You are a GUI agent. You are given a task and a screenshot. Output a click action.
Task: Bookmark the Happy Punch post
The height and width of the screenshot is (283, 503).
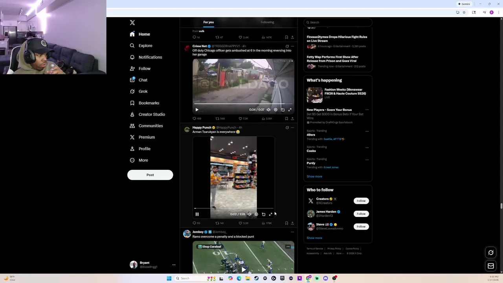286,223
